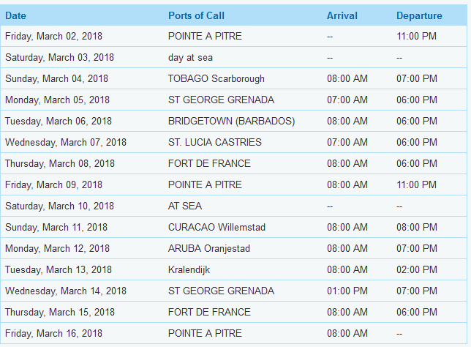Click the Date column header
This screenshot has width=471, height=347.
tap(15, 15)
